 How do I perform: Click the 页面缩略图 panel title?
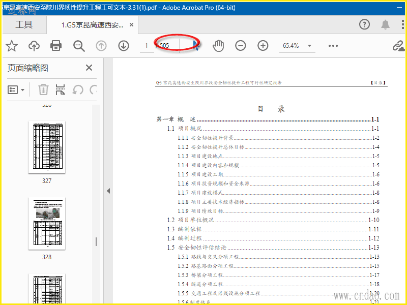click(28, 68)
